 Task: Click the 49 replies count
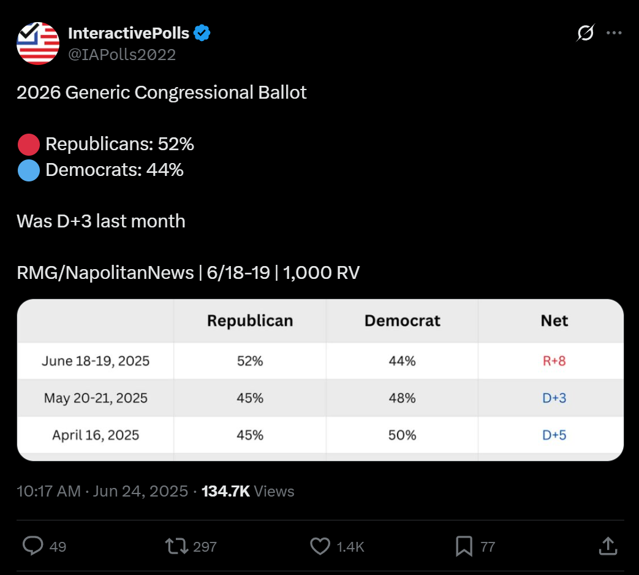click(58, 547)
